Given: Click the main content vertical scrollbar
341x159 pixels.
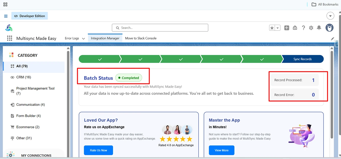Looking at the screenshot, I should click(332, 94).
